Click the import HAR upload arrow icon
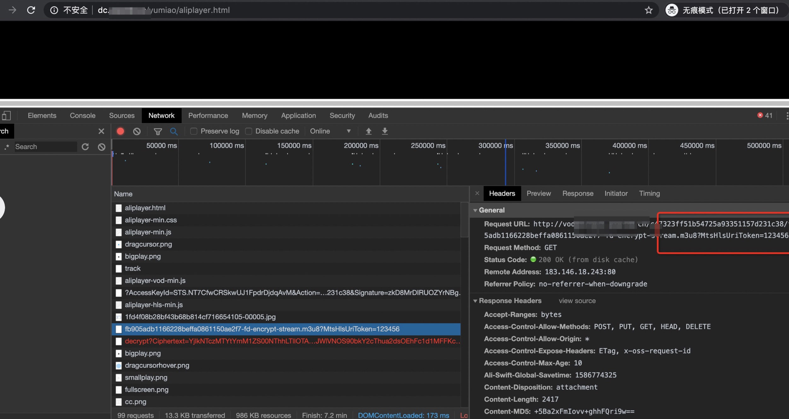789x419 pixels. (x=368, y=131)
